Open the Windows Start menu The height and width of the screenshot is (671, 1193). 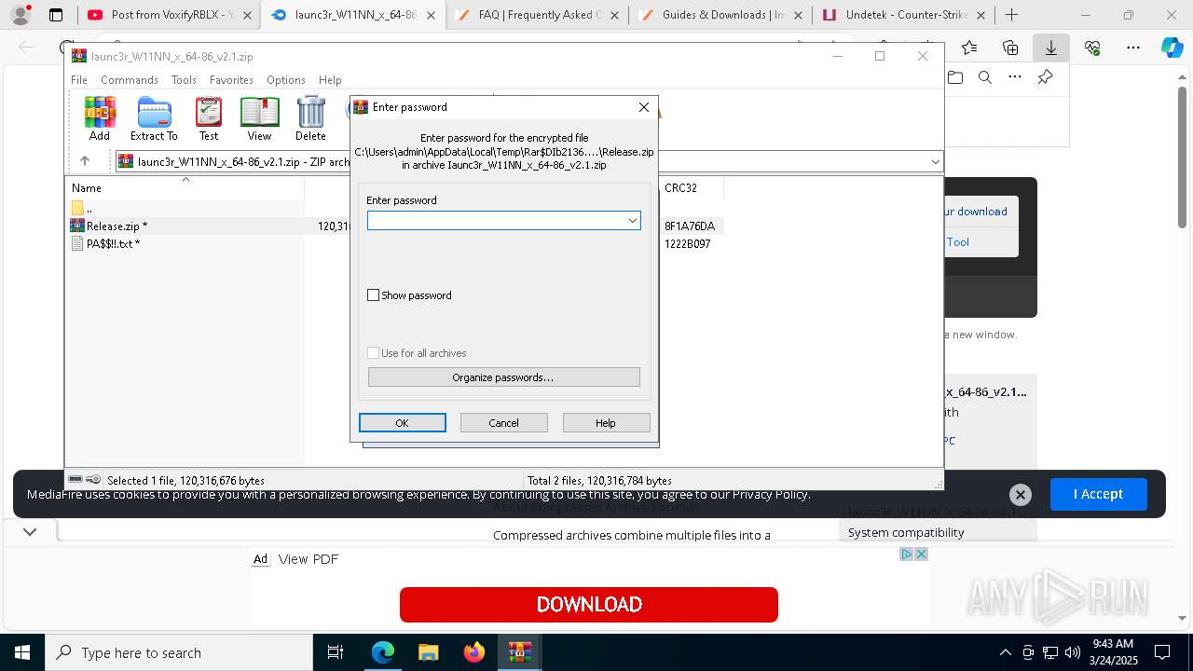coord(22,652)
